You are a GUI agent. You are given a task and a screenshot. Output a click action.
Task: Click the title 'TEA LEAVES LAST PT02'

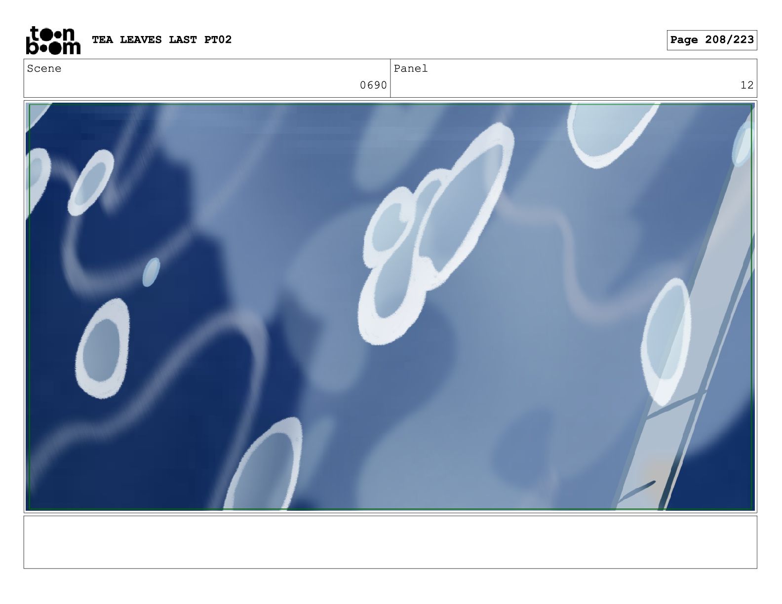pos(161,40)
